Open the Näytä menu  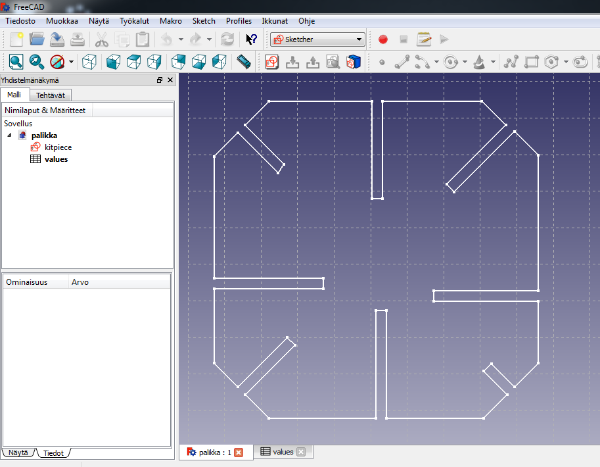99,21
